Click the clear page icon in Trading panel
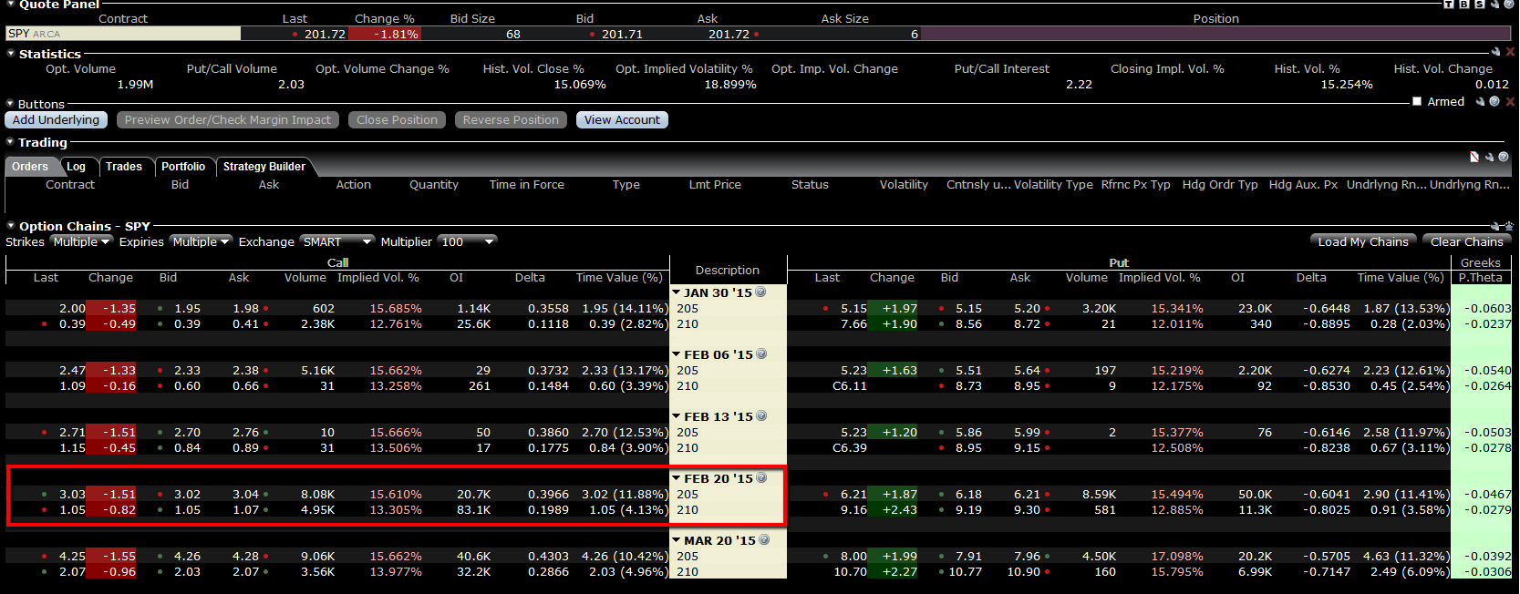Image resolution: width=1520 pixels, height=594 pixels. [1474, 157]
